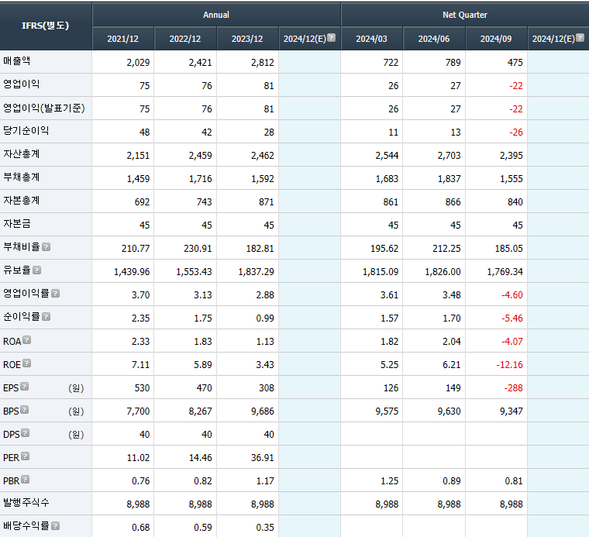Click the 2023/12 유보율 value 1,837.29

[x=257, y=272]
